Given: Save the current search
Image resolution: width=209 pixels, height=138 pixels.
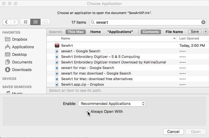Looking at the screenshot, I should [195, 32].
